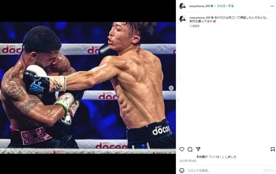Save the post with bookmark icon
Viewport: 276px width, 174px height.
tap(273, 149)
